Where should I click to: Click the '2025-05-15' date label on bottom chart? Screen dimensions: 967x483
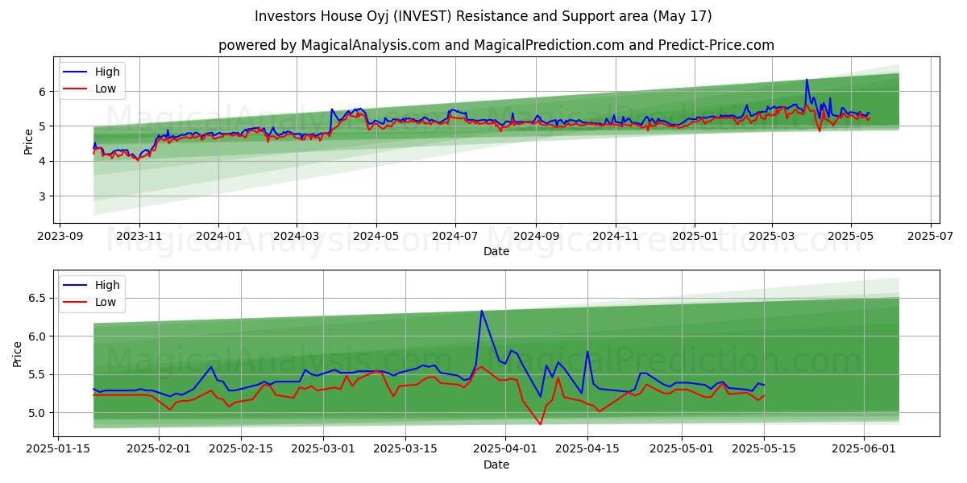click(764, 450)
